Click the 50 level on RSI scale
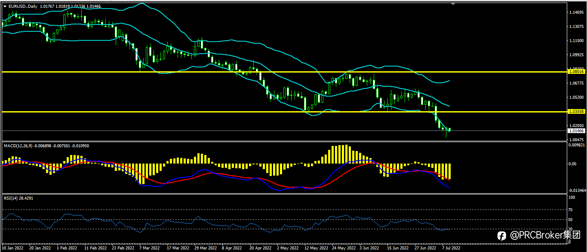 tap(571, 219)
